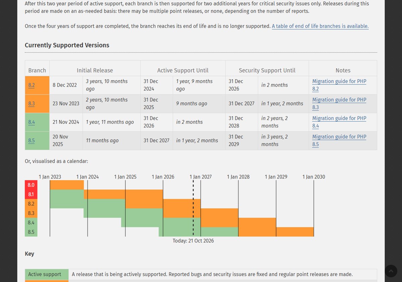Click the Today: 21 Oct 2026 marker label
The width and height of the screenshot is (402, 282).
[x=193, y=241]
